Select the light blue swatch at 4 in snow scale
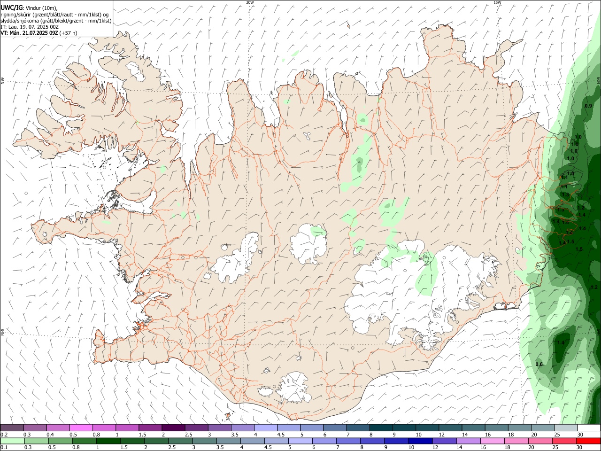This screenshot has width=601, height=451. 265,428
